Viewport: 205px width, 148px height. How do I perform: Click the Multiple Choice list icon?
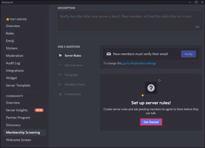click(x=60, y=85)
